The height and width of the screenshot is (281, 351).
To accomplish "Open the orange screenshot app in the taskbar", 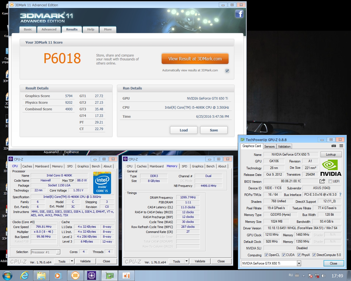I will pyautogui.click(x=126, y=276).
